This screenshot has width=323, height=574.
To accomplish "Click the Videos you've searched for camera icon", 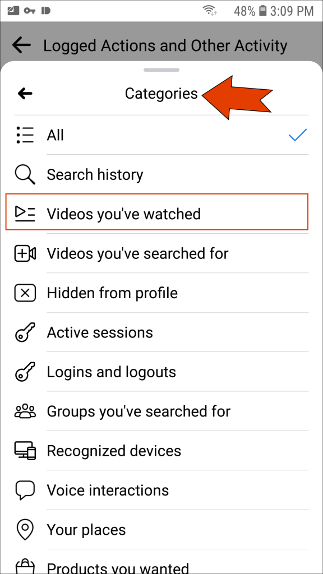I will coord(25,253).
